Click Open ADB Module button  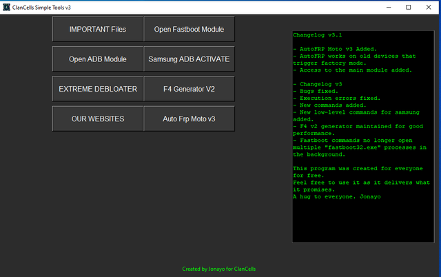pyautogui.click(x=98, y=59)
